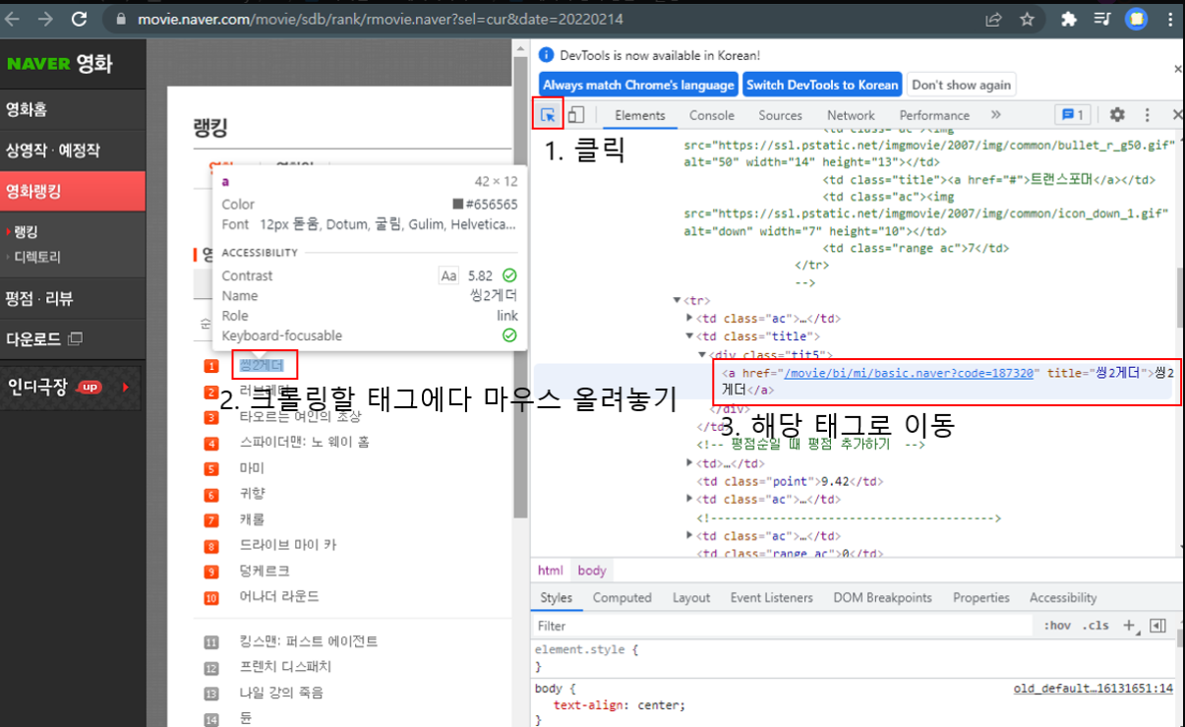Click the site lock icon in address bar
The height and width of the screenshot is (727, 1185).
click(x=122, y=20)
